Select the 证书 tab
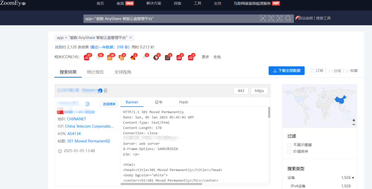This screenshot has width=372, height=189. [158, 102]
